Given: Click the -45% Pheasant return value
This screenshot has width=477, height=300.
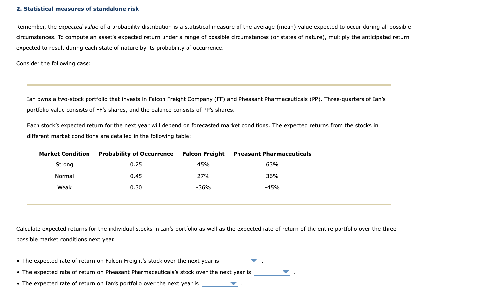Looking at the screenshot, I should click(272, 187).
